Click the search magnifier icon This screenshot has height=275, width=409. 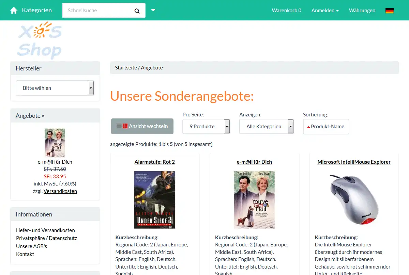click(x=137, y=11)
